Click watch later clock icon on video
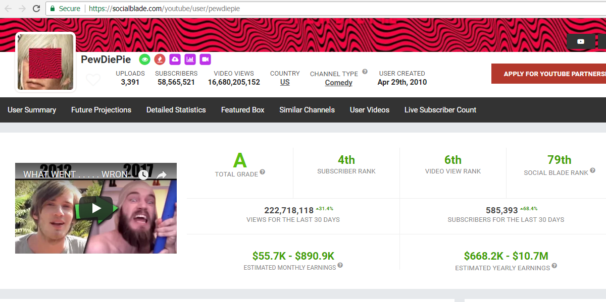The width and height of the screenshot is (606, 302). [143, 175]
